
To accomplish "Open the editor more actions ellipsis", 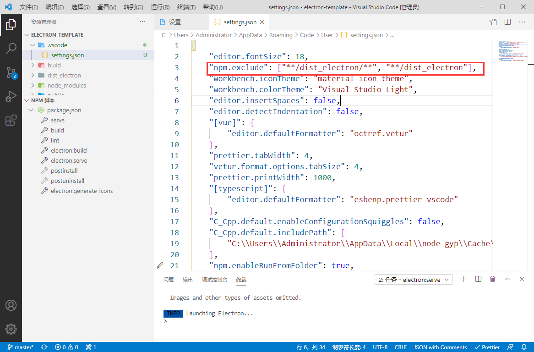I will [522, 22].
